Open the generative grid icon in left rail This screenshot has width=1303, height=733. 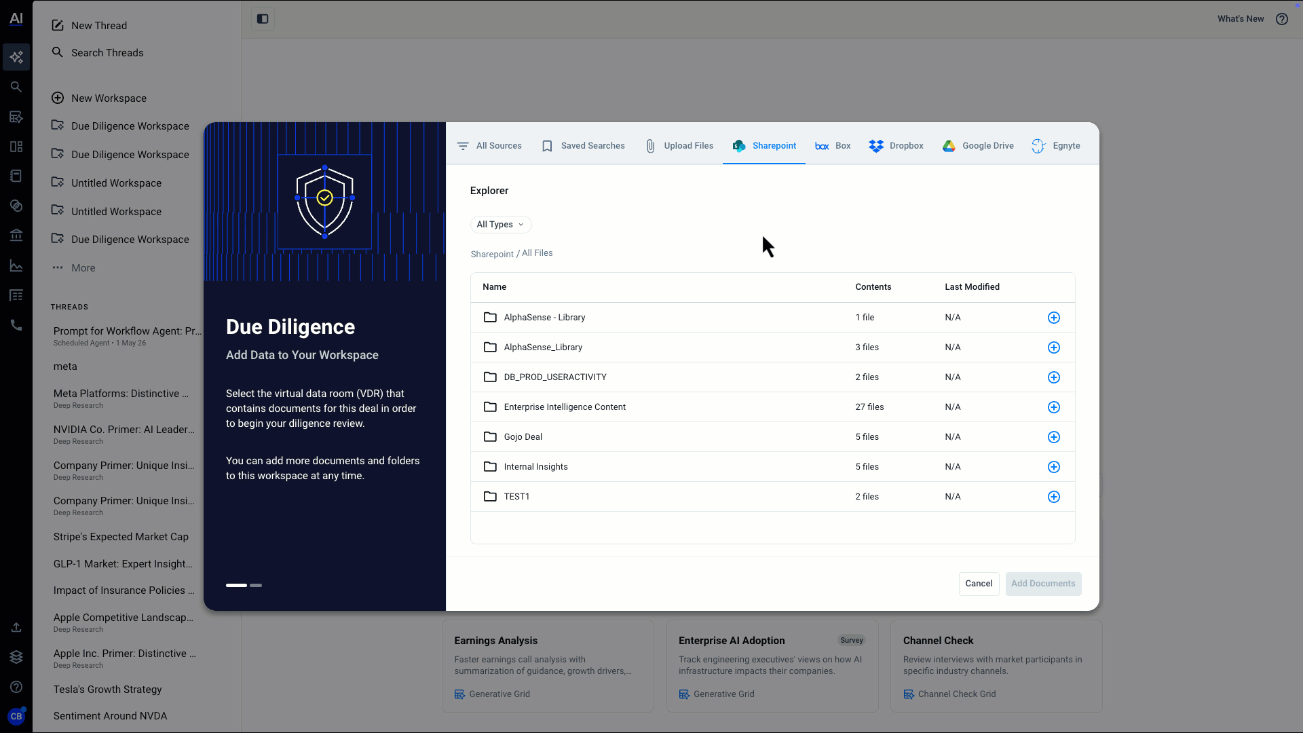pos(16,117)
